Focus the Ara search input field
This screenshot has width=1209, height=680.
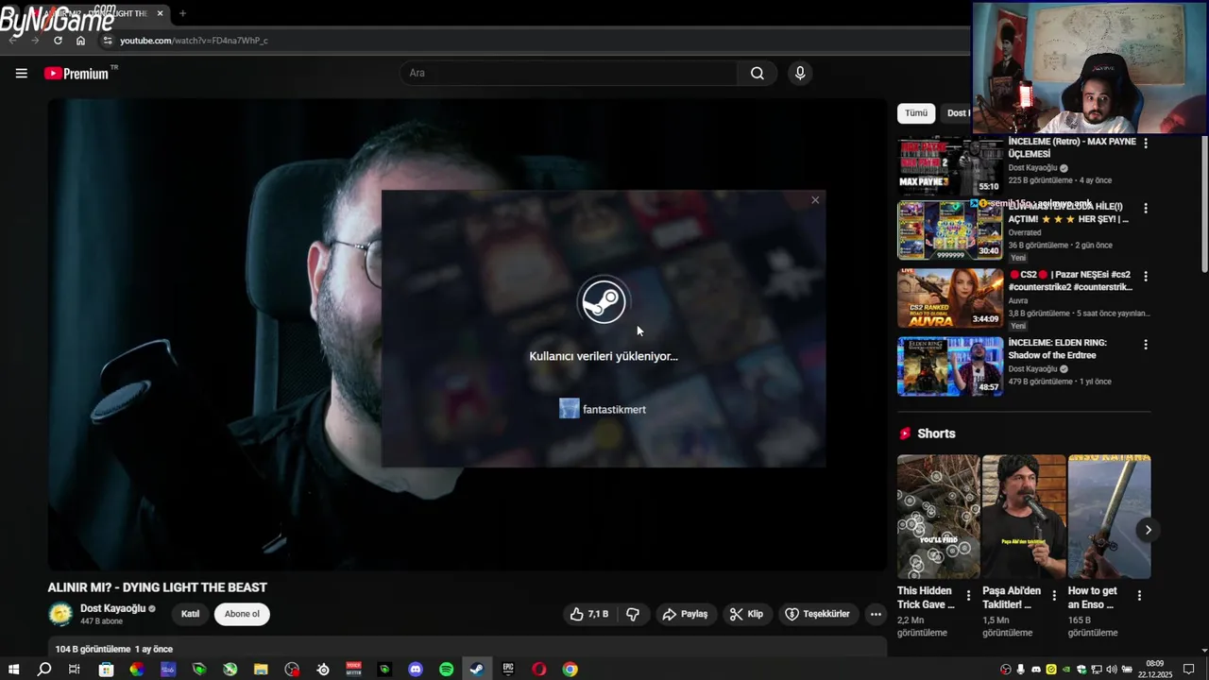[x=570, y=73]
